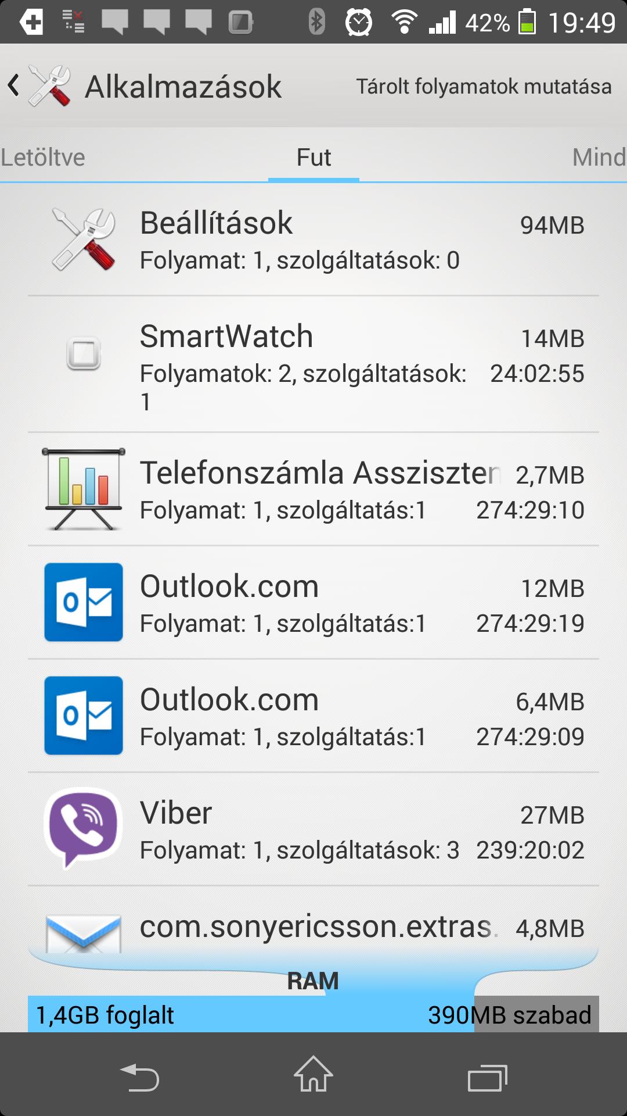Tap the Telefonszámla Asszisztens chart icon
This screenshot has height=1116, width=627.
84,489
